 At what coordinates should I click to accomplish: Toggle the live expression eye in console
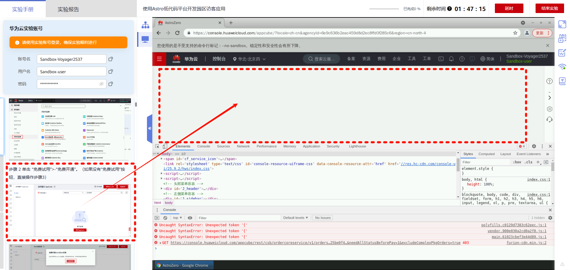(x=190, y=218)
